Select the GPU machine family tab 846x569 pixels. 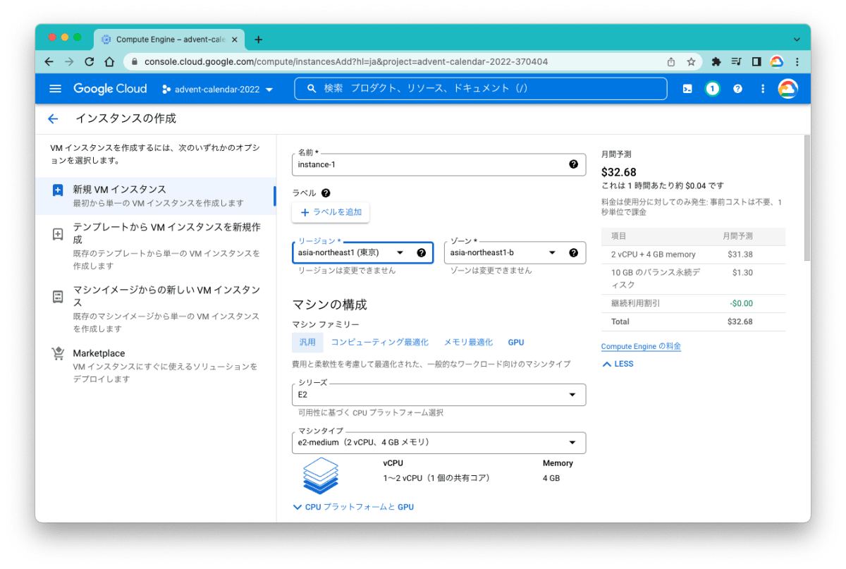click(516, 342)
